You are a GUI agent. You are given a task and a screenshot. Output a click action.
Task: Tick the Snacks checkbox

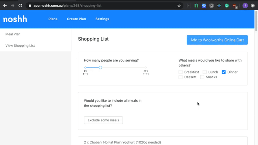(x=202, y=77)
